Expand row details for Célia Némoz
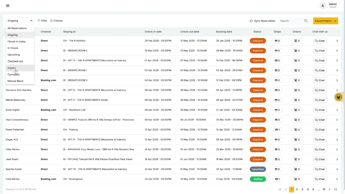 pos(337,150)
